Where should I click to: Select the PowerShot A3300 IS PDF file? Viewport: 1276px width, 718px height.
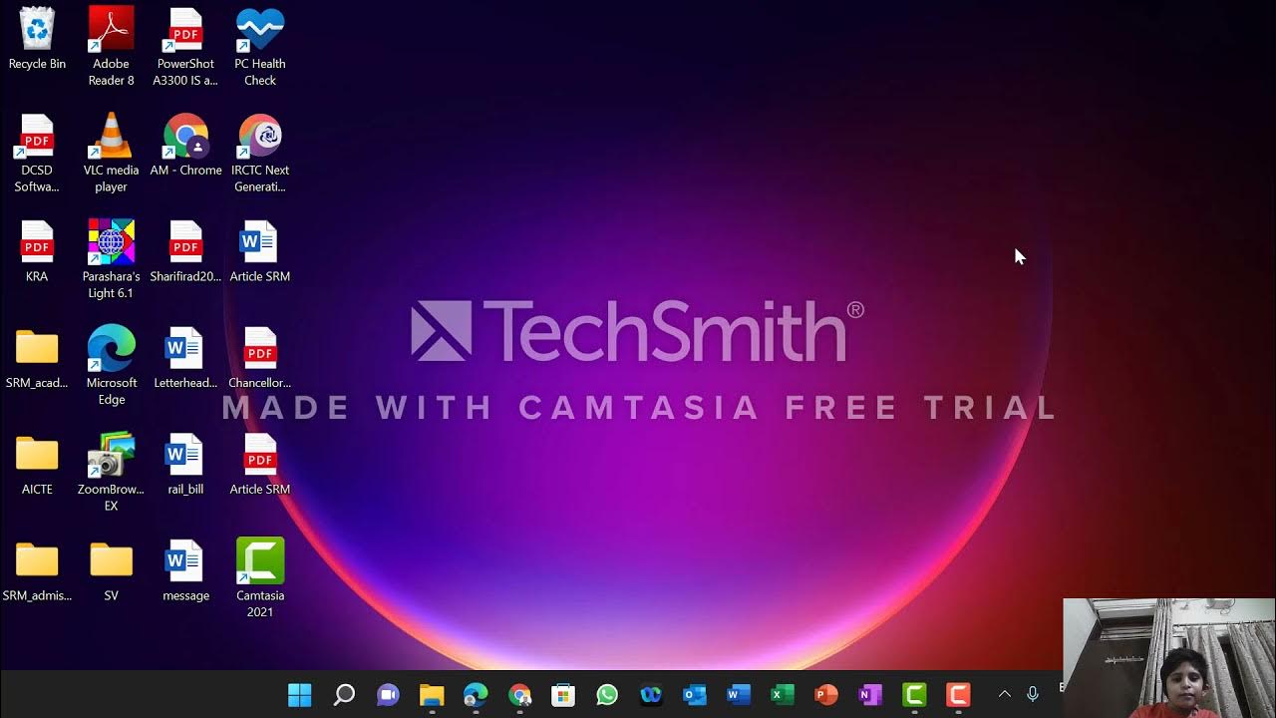[x=185, y=47]
